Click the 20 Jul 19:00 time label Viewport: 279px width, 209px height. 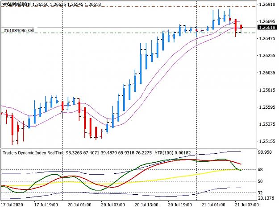click(180, 205)
